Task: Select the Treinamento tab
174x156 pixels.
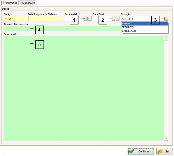Action: [10, 3]
